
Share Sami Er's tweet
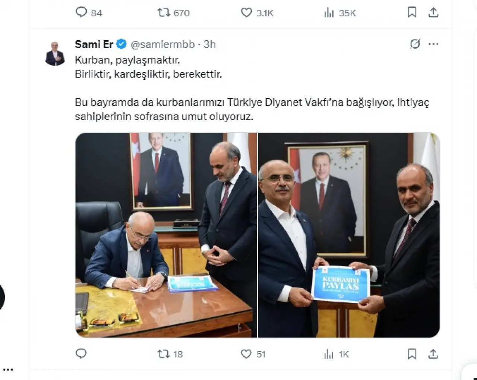point(433,354)
